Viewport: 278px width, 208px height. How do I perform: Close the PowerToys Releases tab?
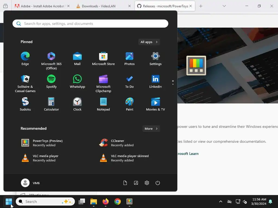click(x=191, y=6)
